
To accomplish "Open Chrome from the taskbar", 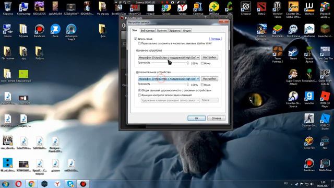I will point(31,184).
